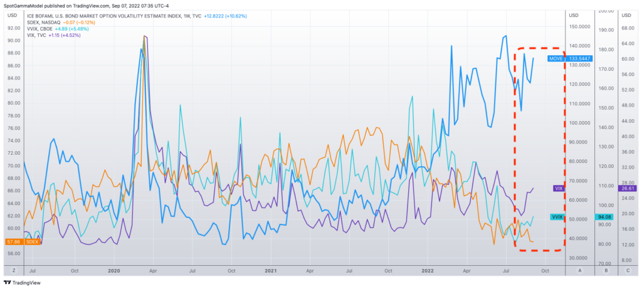
Task: Click the USD label on the left price axis
Action: (13, 16)
